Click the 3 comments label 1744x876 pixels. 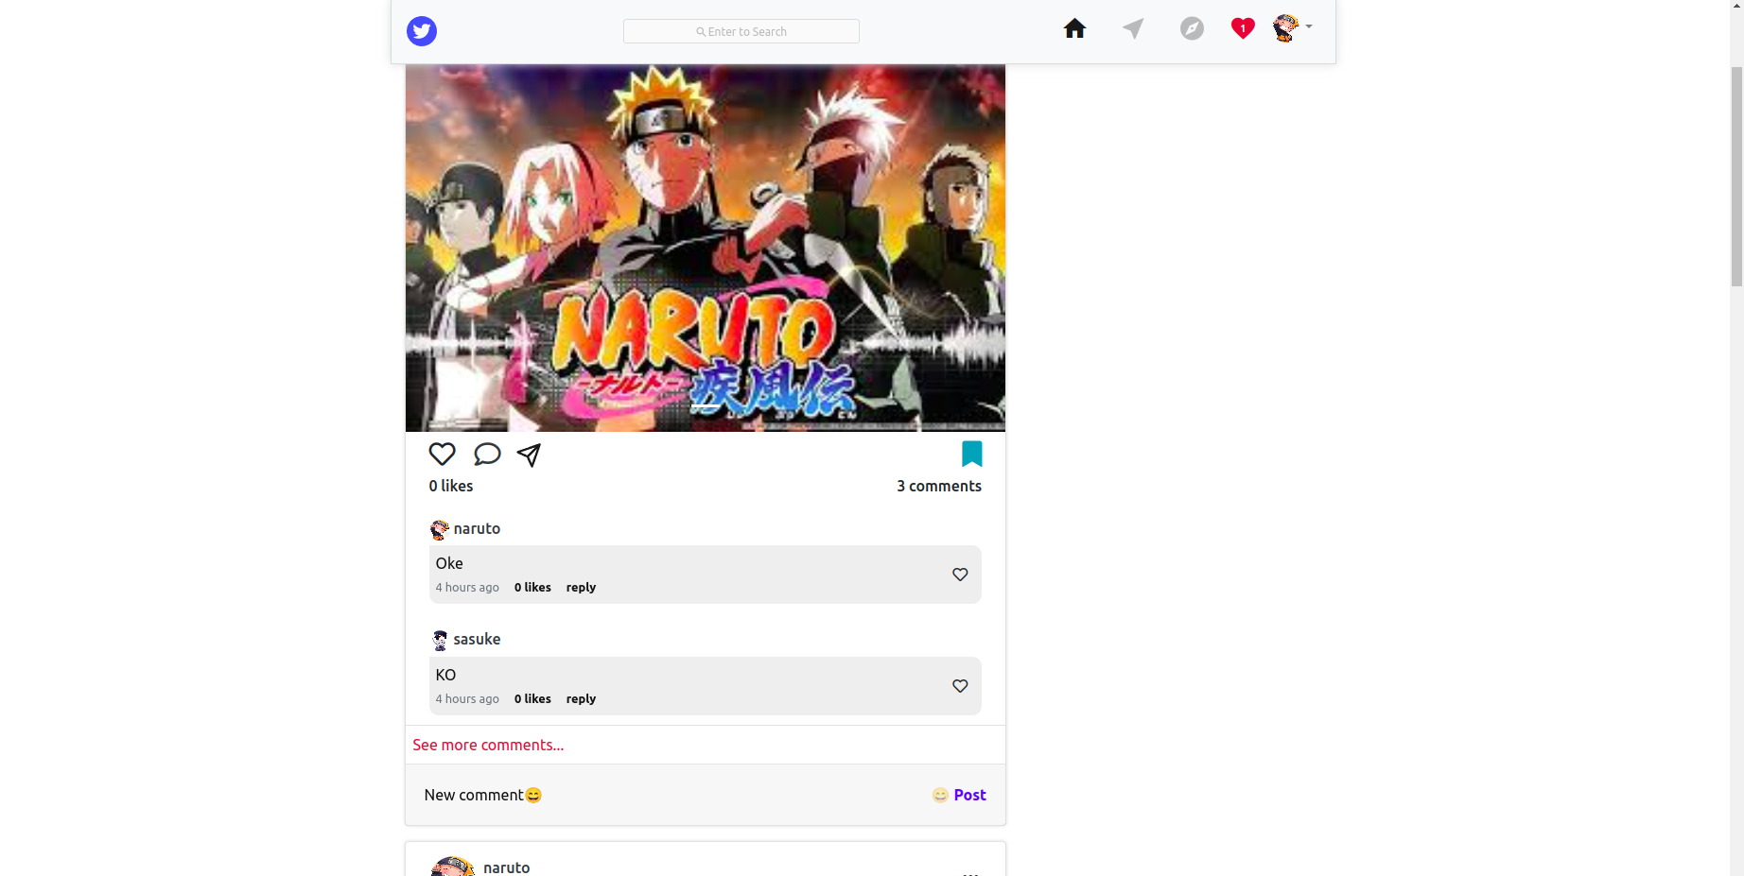pos(939,486)
